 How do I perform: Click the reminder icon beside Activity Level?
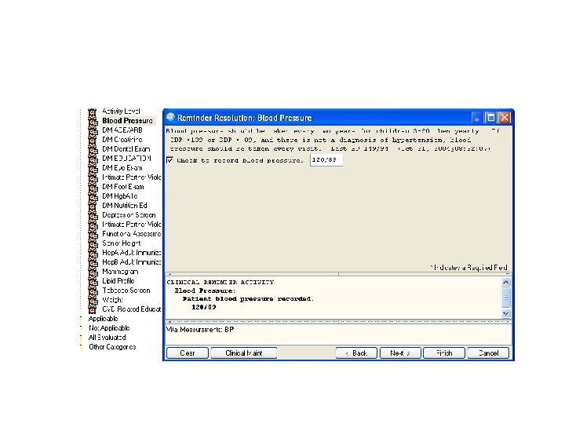(x=93, y=111)
